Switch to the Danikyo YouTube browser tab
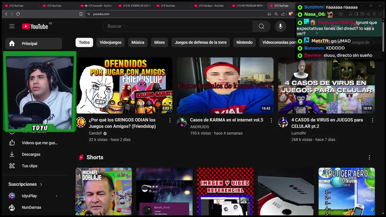 [x=210, y=5]
